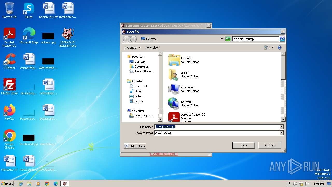The image size is (332, 187).
Task: Click the Start button
Action: coord(7,183)
